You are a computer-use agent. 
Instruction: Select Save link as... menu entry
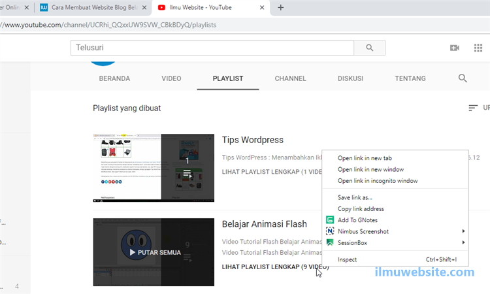(x=355, y=197)
